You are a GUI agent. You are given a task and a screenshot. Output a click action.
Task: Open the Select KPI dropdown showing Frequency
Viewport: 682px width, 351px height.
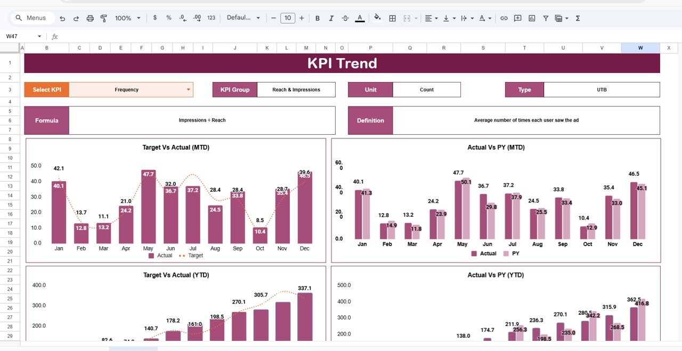coord(131,89)
